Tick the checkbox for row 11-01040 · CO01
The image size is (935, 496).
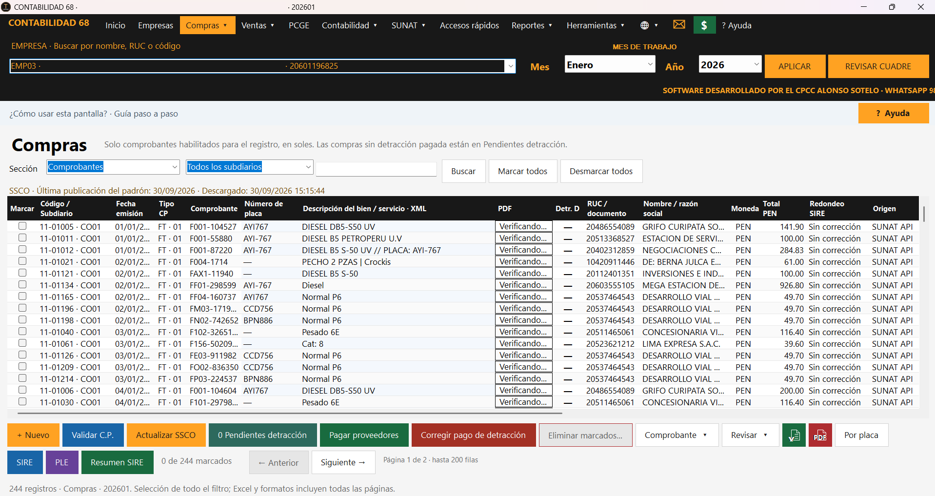click(x=22, y=331)
